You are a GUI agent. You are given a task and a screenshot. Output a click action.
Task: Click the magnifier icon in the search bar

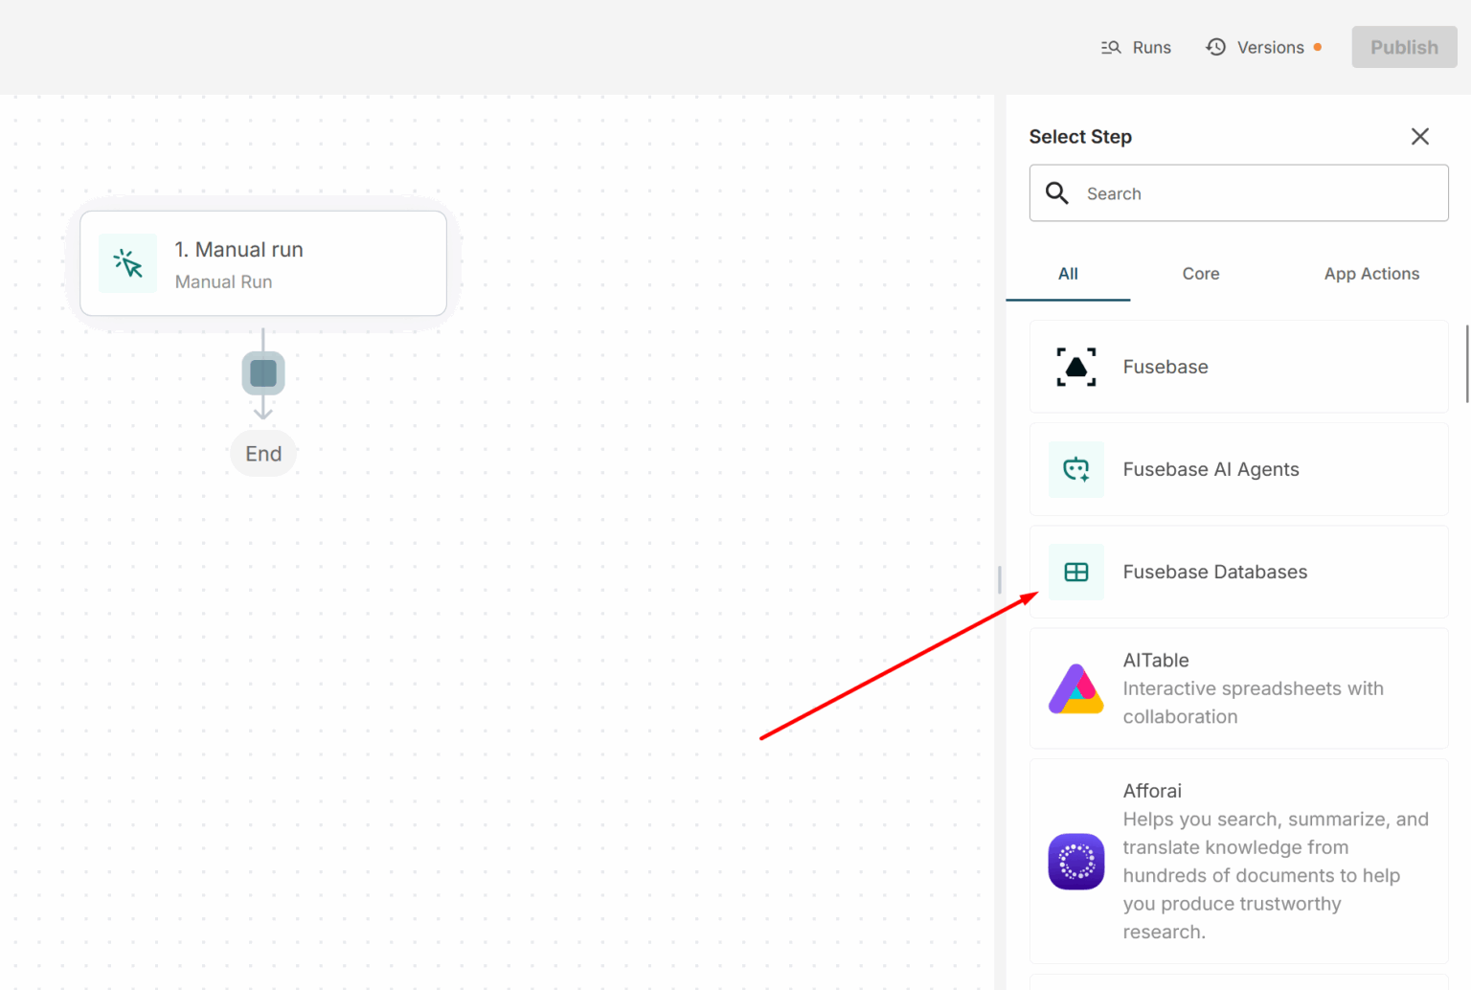[x=1057, y=192]
